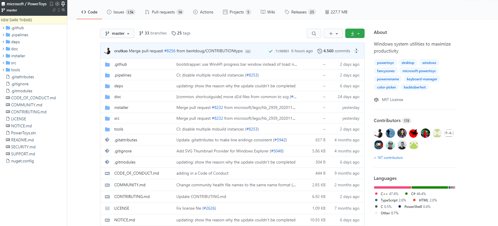Open the plus add-file dropdown
The height and width of the screenshot is (226, 498).
pyautogui.click(x=333, y=33)
